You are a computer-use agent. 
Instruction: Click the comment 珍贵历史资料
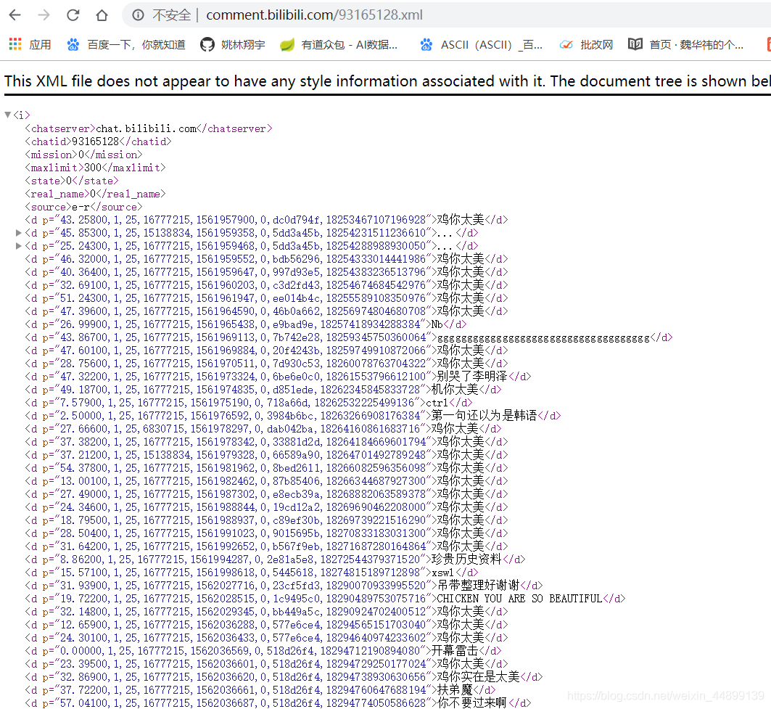pos(466,560)
